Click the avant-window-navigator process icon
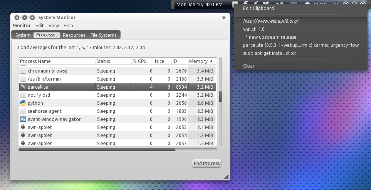Image resolution: width=371 pixels, height=190 pixels. (23, 119)
